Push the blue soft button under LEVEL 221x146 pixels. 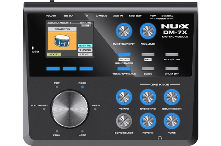coord(86,69)
